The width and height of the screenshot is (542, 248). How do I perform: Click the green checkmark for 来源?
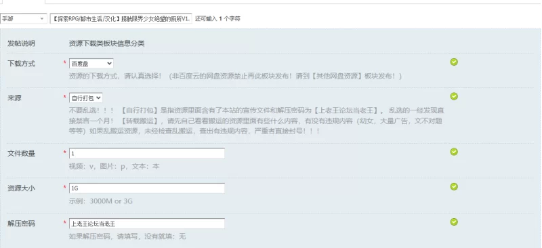(454, 96)
